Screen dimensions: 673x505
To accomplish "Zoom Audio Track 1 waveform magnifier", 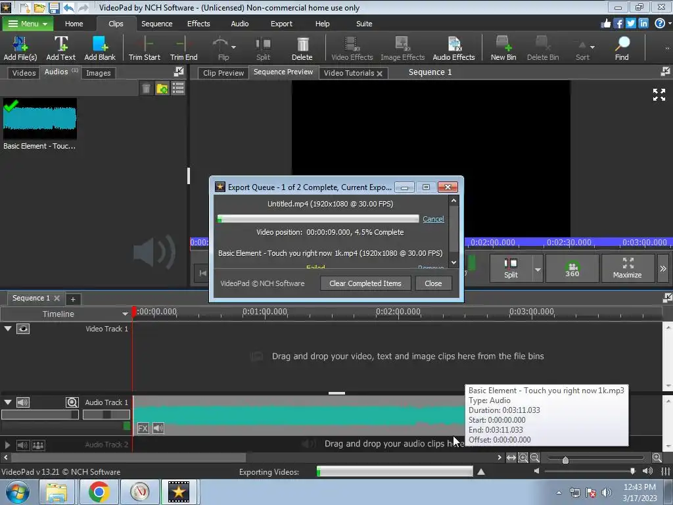I will click(x=72, y=402).
